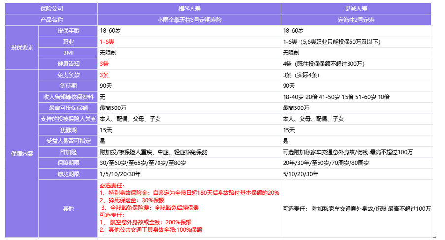Click the 犹豫期 row label
Screen dimensions: 445x240
[x=68, y=130]
